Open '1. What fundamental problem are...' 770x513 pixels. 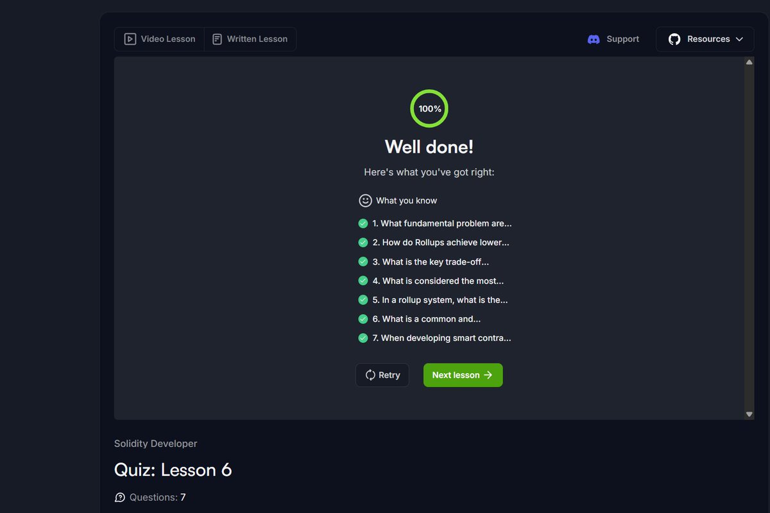442,223
